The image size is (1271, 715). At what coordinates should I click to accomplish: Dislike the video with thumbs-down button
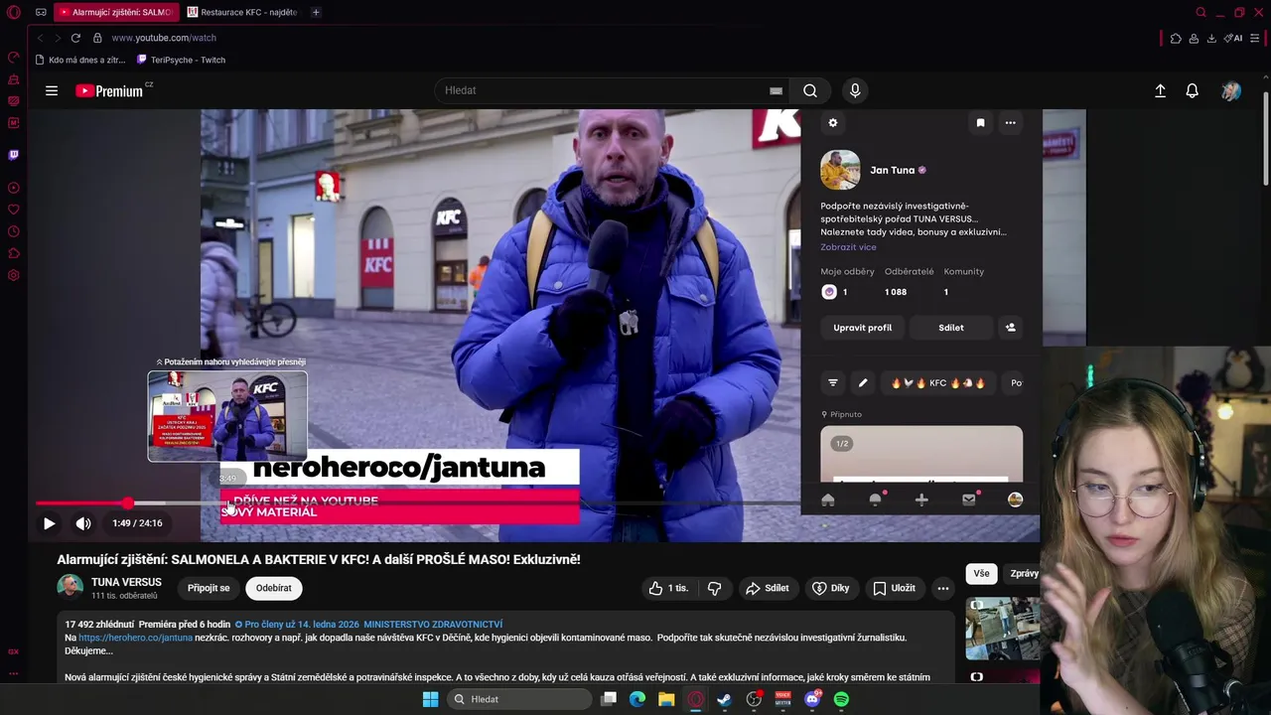pos(714,588)
